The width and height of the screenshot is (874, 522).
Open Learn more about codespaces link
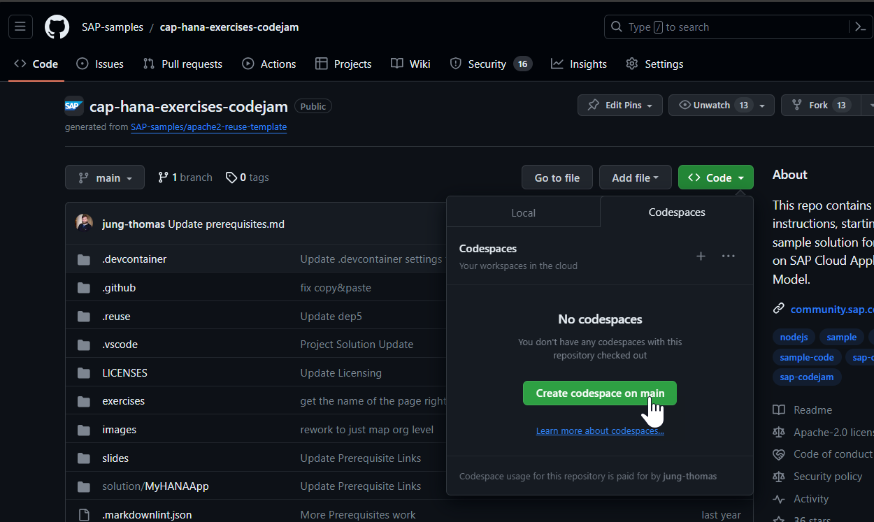[599, 430]
